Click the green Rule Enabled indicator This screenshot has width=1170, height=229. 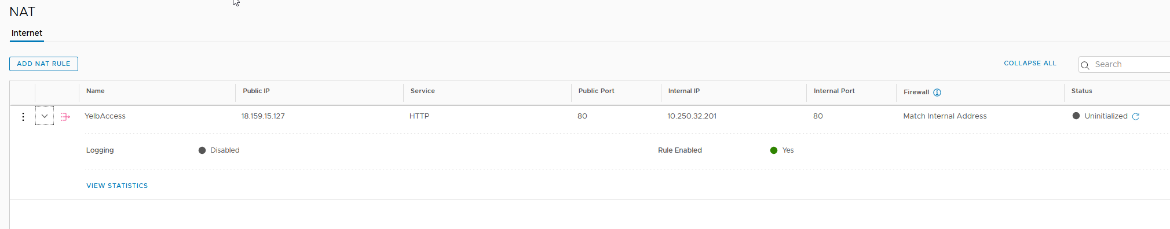(x=774, y=150)
